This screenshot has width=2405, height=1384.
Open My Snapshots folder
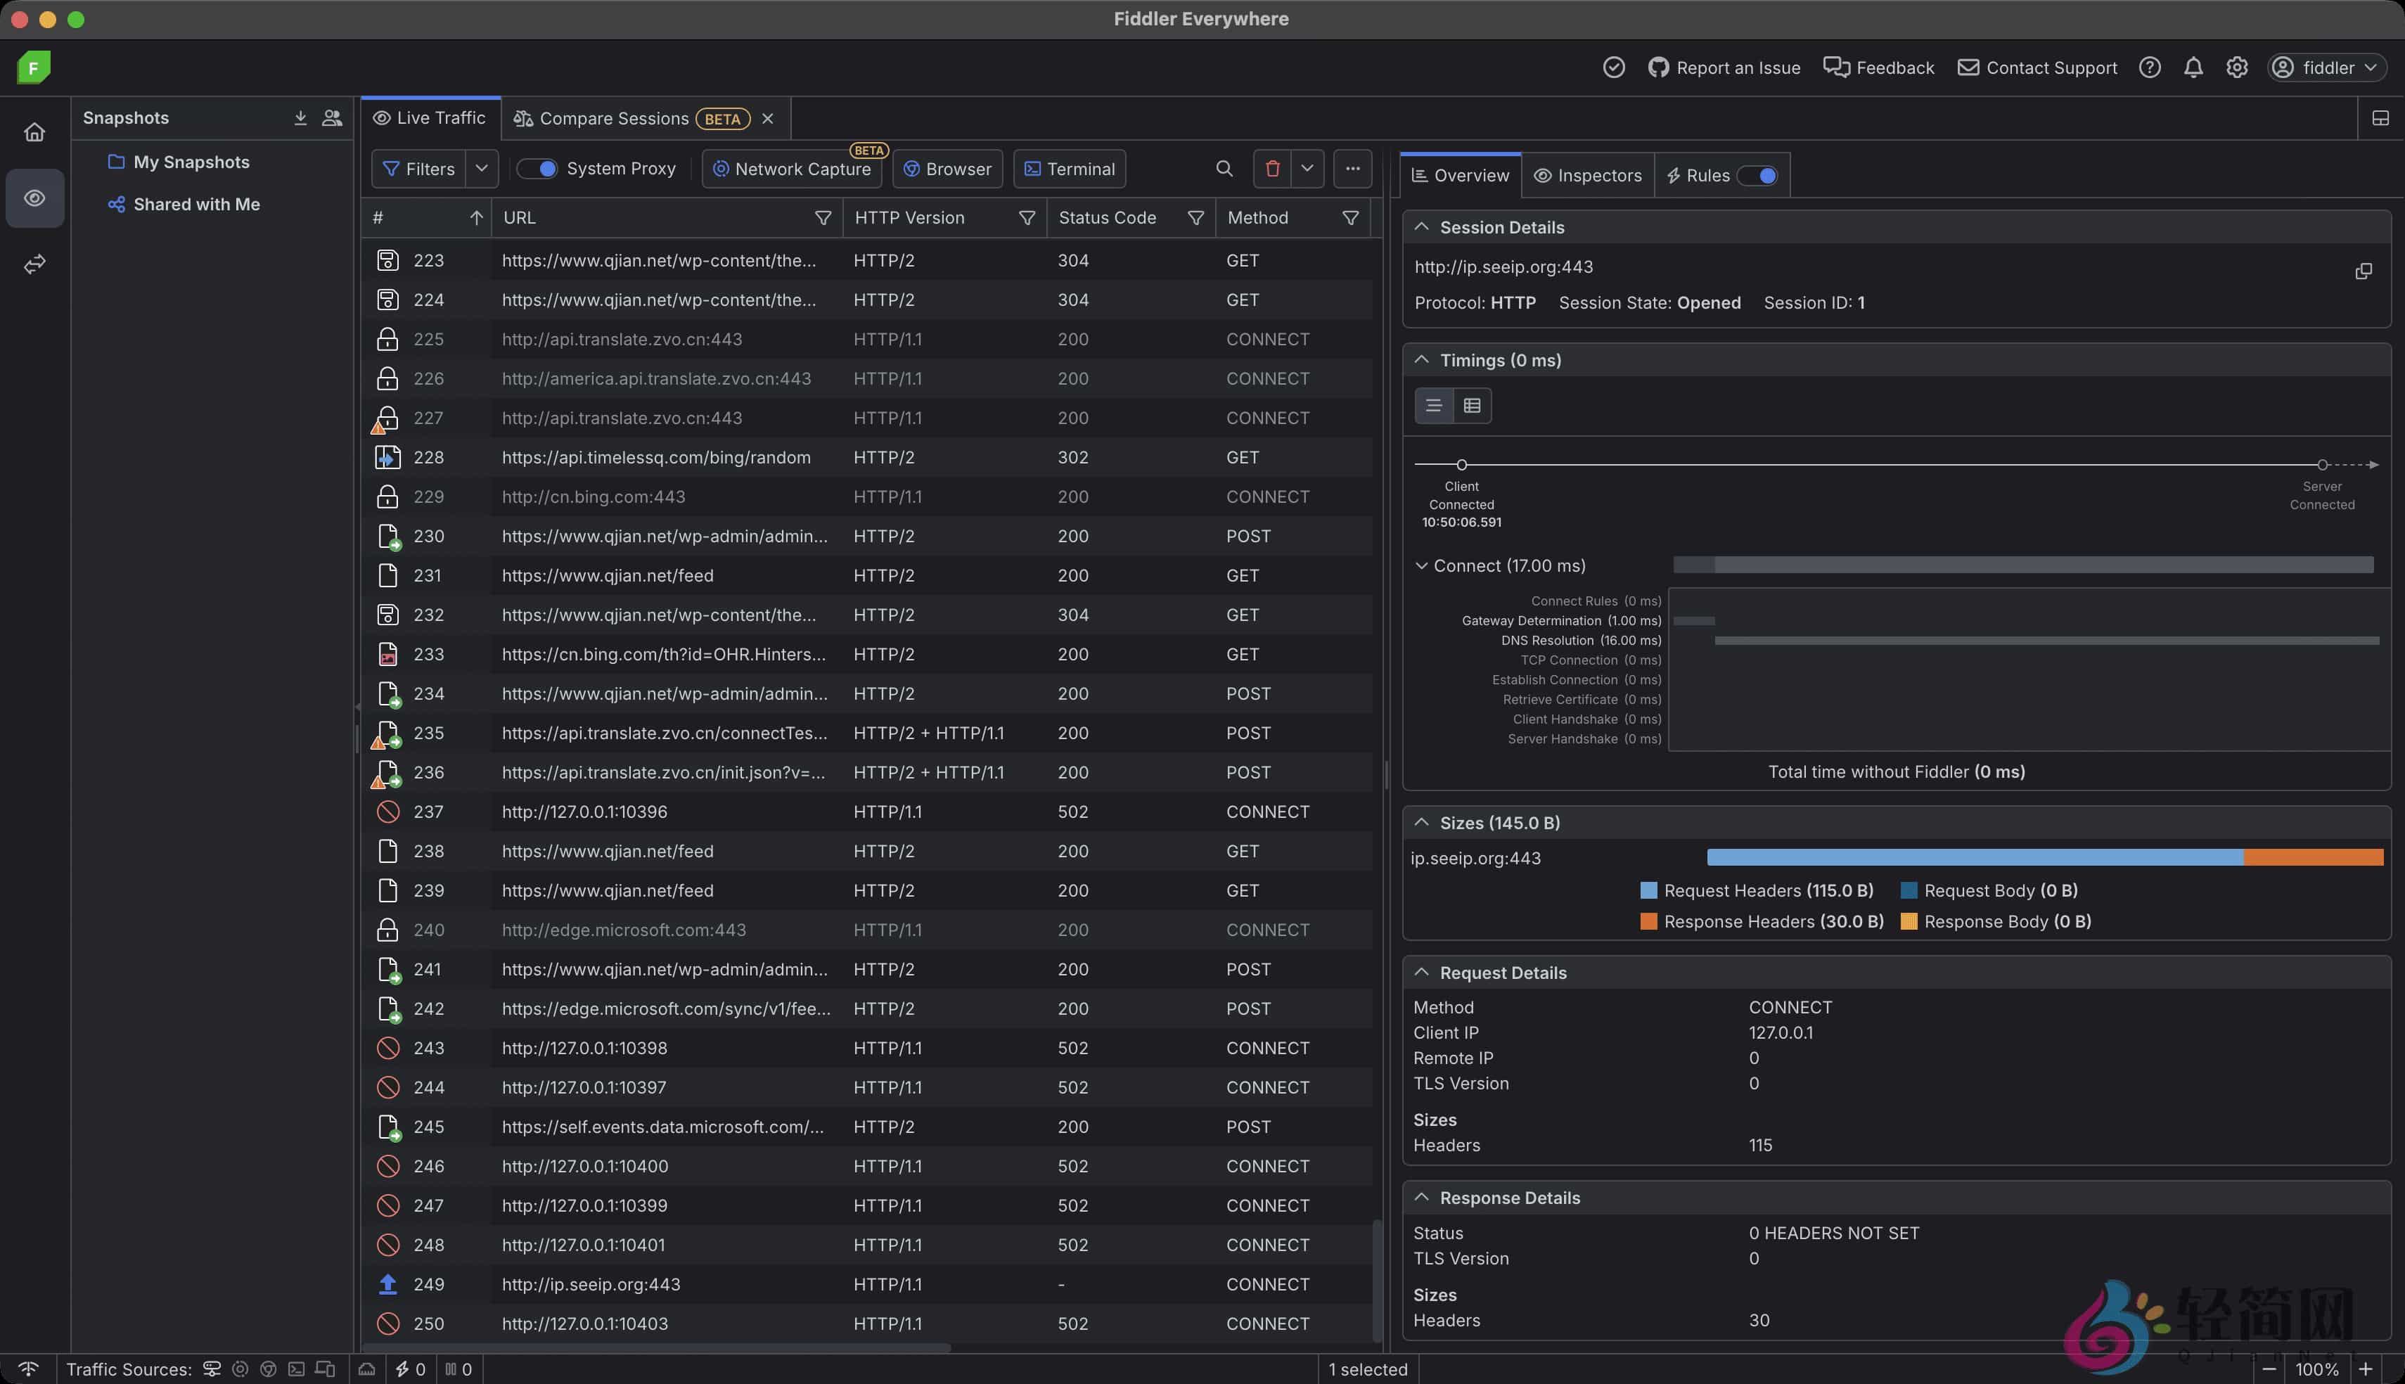[x=179, y=162]
